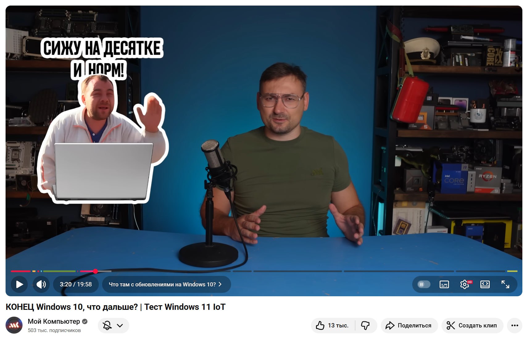Screen dimensions: 527x337
Task: Click the Поделиться share button
Action: click(409, 326)
